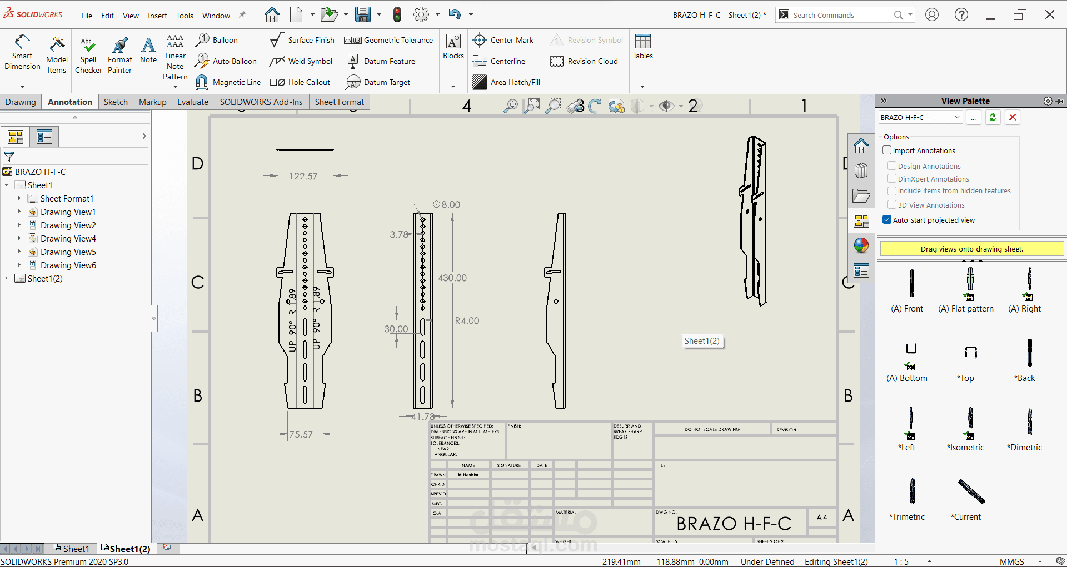
Task: Insert a Center Mark
Action: pyautogui.click(x=503, y=40)
